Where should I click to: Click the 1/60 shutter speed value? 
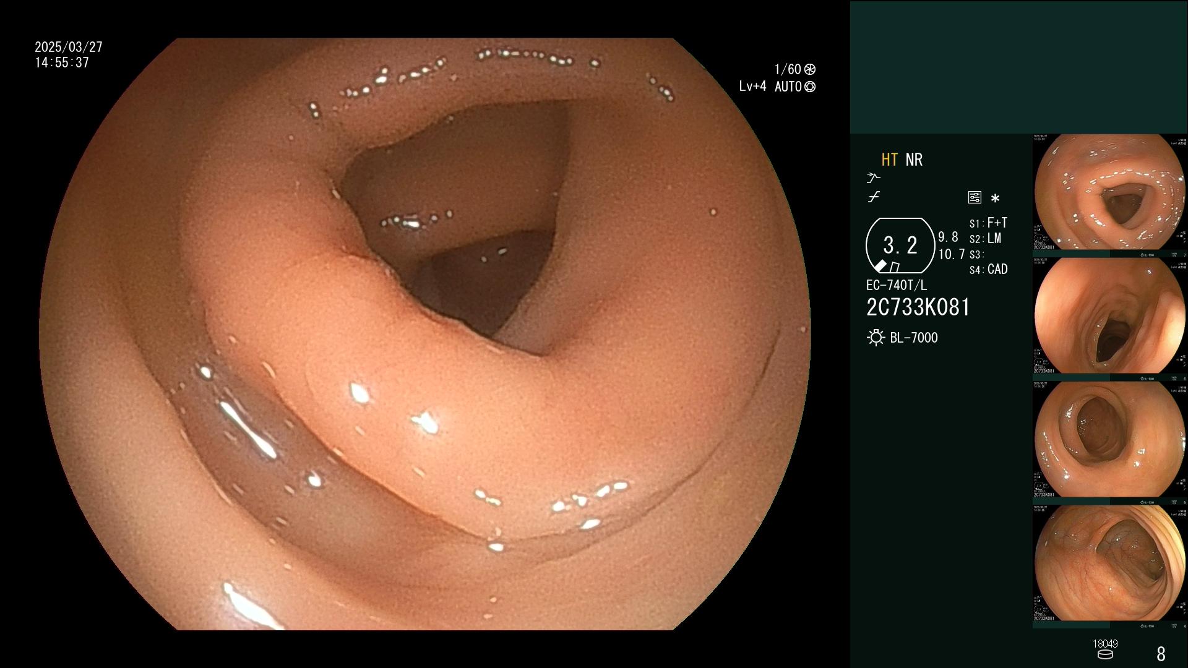point(788,69)
